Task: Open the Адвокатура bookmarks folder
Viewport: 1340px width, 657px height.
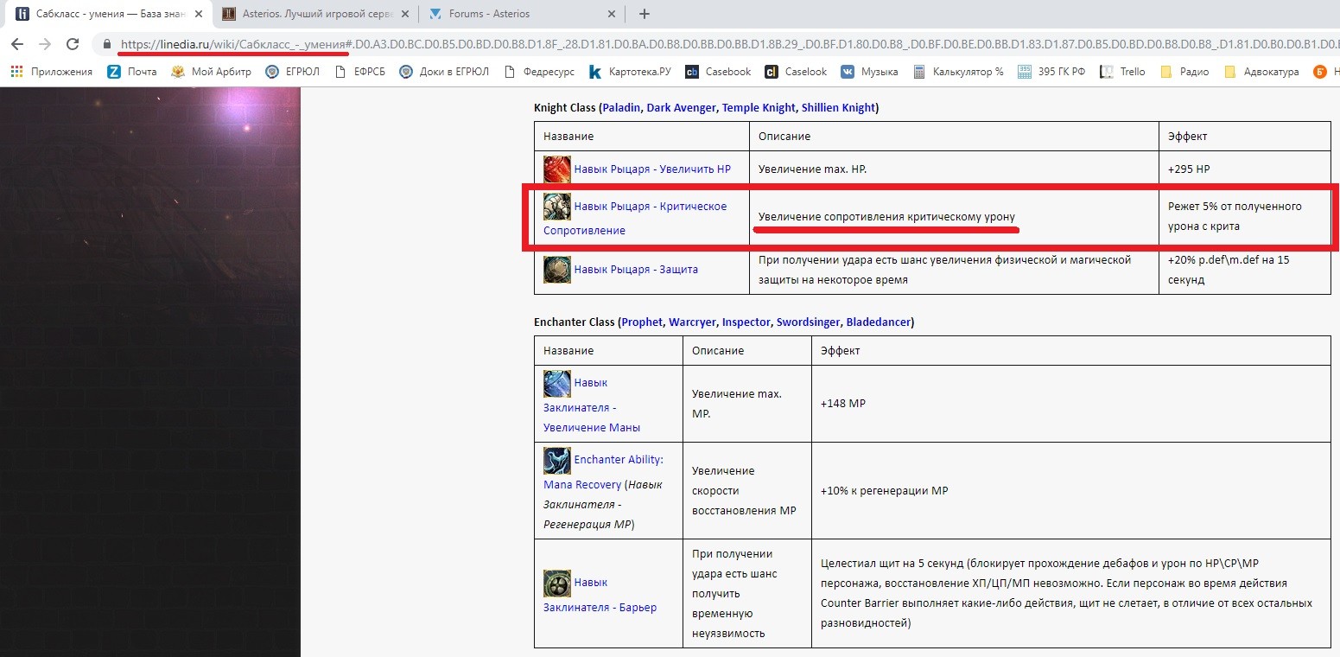Action: click(x=1261, y=72)
